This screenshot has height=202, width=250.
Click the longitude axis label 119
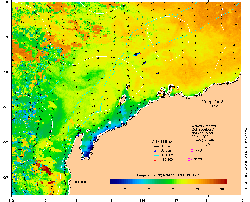tap(241, 200)
